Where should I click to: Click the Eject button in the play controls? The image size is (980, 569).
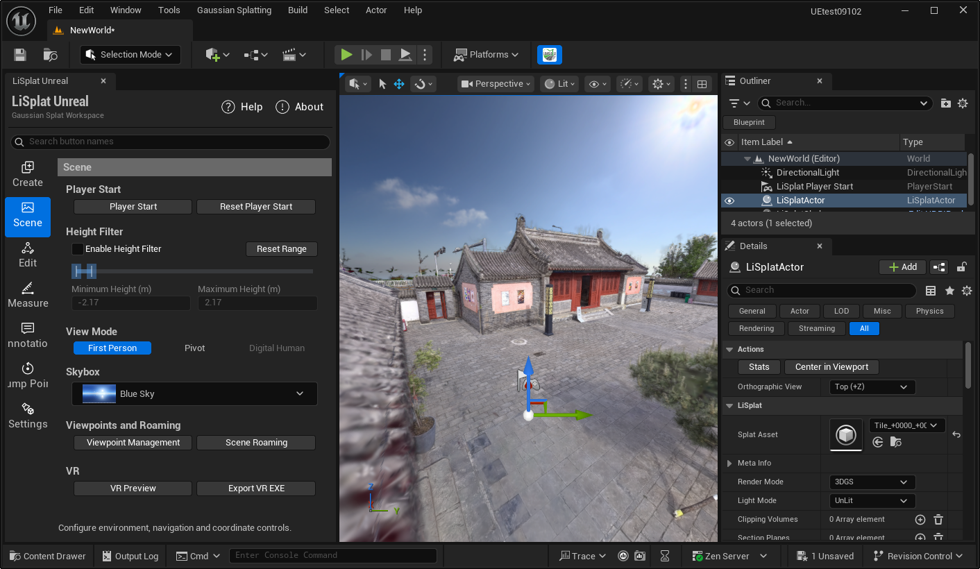pos(405,55)
